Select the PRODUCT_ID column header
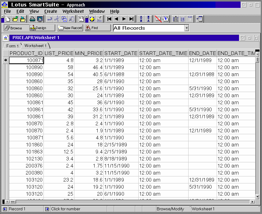The image size is (262, 214). 26,53
